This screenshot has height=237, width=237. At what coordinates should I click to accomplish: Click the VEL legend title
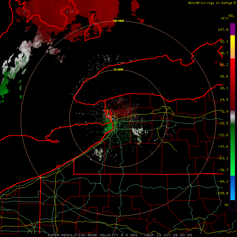coord(231,16)
